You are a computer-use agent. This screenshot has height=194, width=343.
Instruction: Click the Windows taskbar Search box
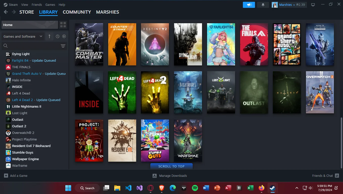click(87, 188)
